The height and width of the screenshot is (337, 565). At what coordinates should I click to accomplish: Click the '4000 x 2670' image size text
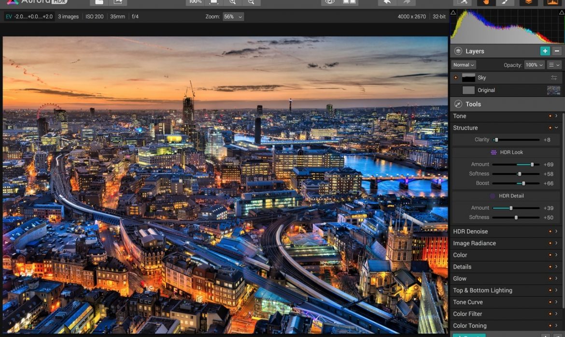pyautogui.click(x=411, y=16)
